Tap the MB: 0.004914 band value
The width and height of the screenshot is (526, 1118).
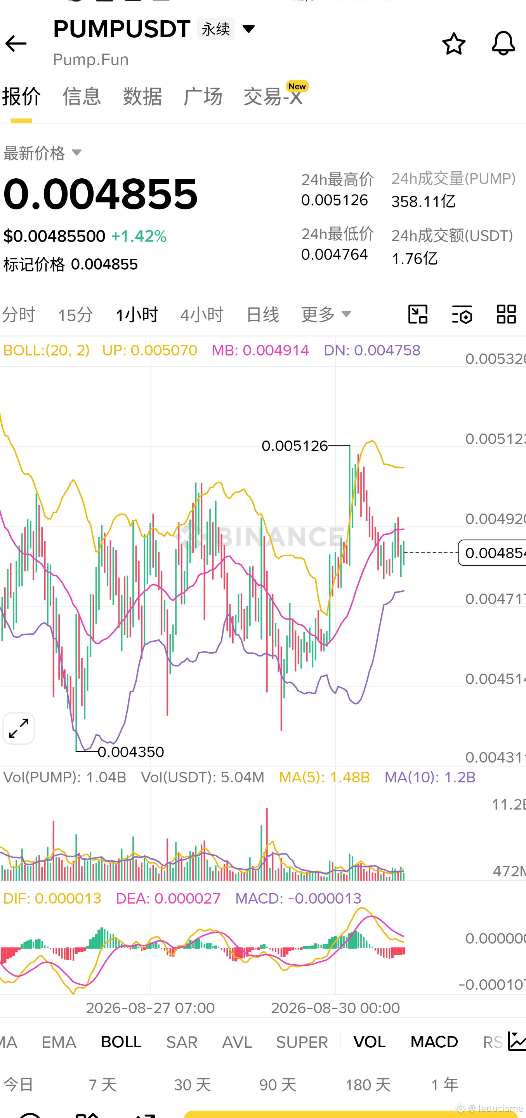point(260,350)
